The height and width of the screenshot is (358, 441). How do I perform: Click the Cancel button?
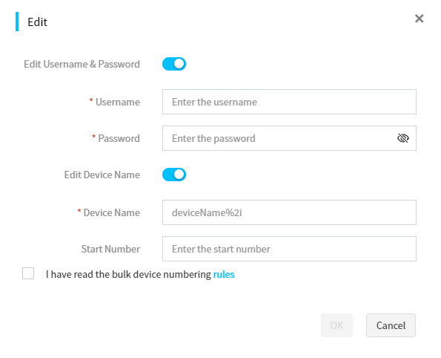point(391,325)
